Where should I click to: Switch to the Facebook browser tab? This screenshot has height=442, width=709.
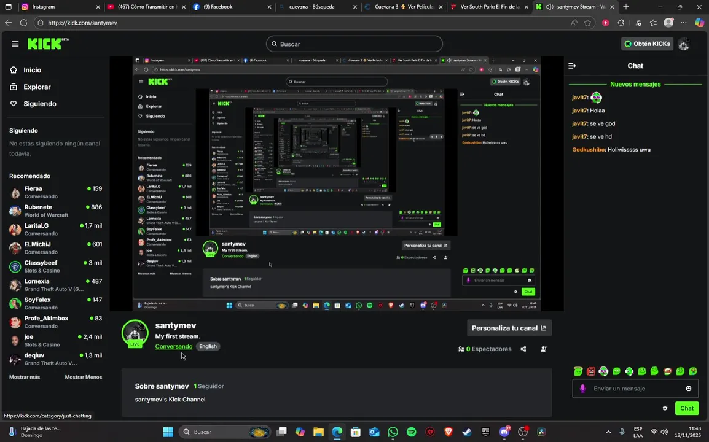[x=232, y=7]
